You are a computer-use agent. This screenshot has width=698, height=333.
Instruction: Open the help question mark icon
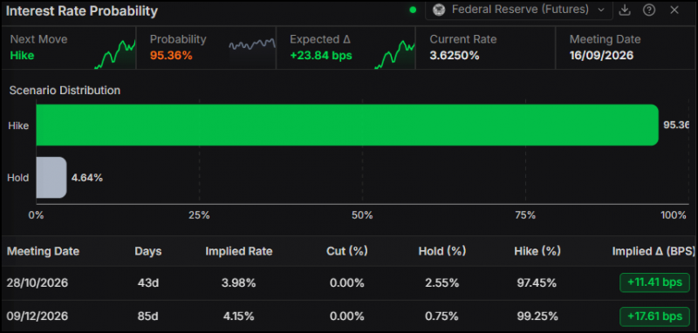click(x=649, y=10)
